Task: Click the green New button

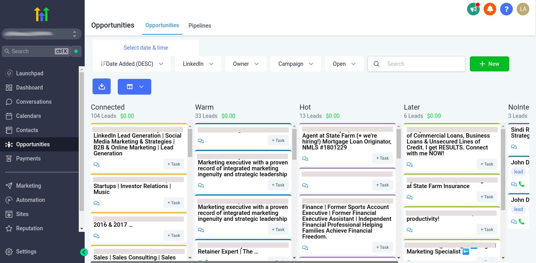Action: (x=489, y=64)
